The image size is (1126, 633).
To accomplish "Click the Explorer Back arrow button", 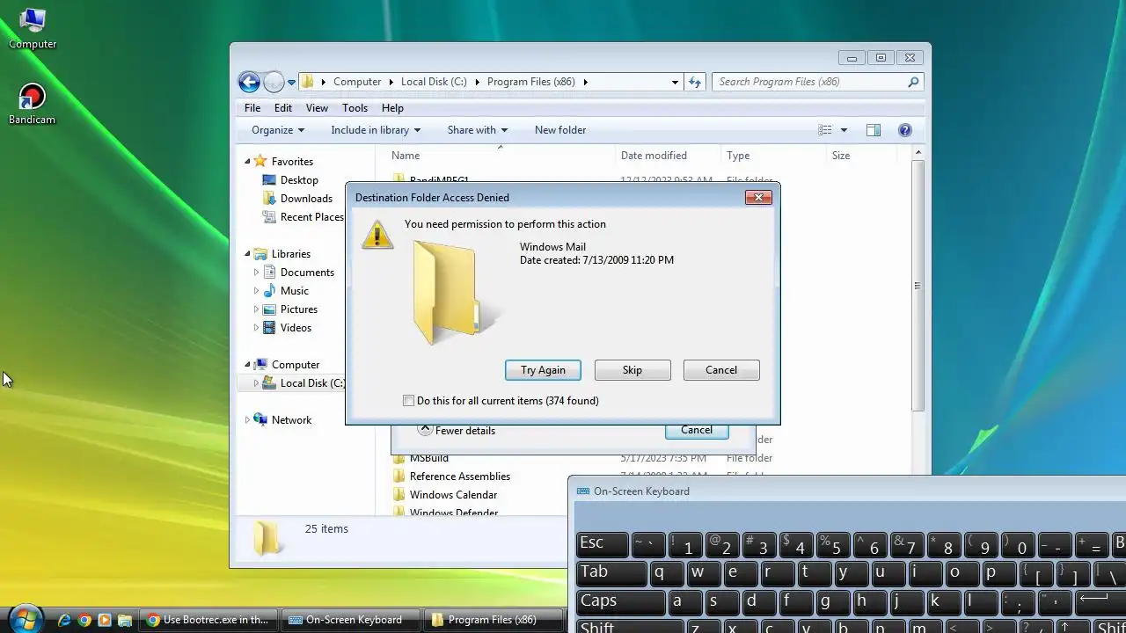I will [250, 82].
